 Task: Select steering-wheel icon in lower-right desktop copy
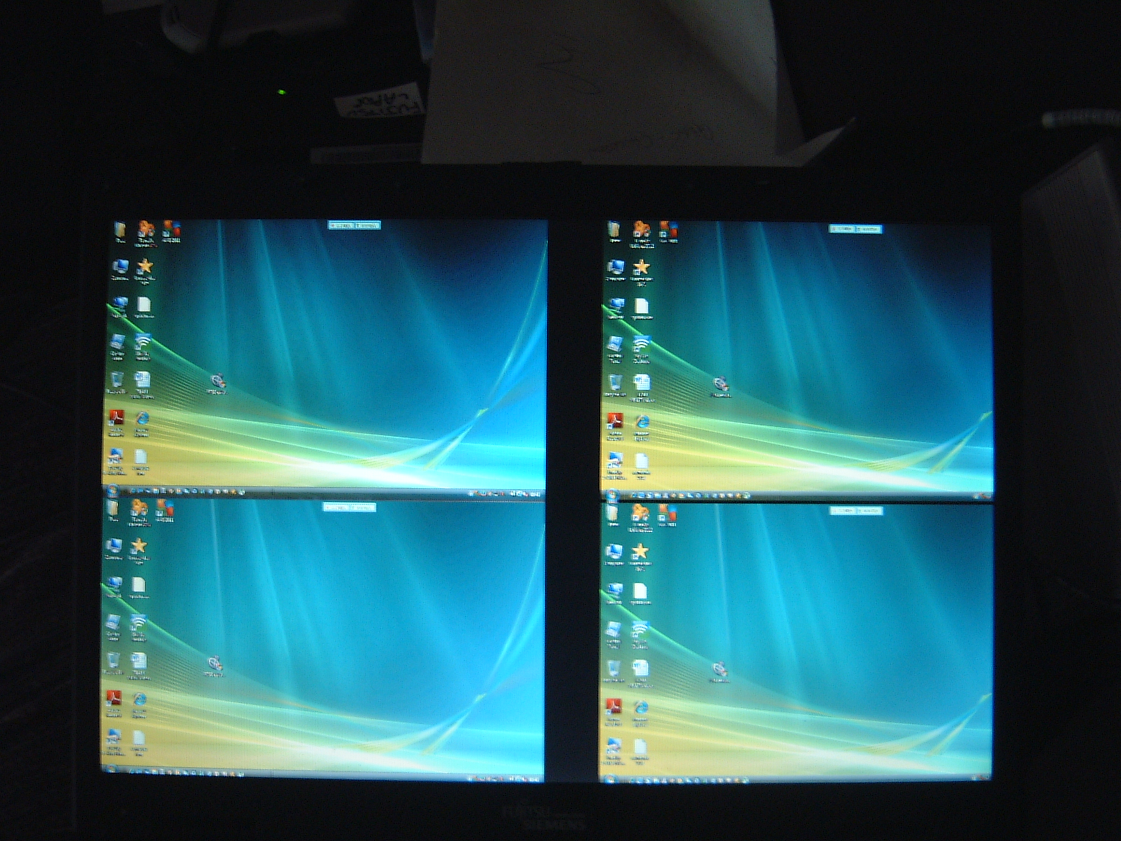pyautogui.click(x=719, y=670)
